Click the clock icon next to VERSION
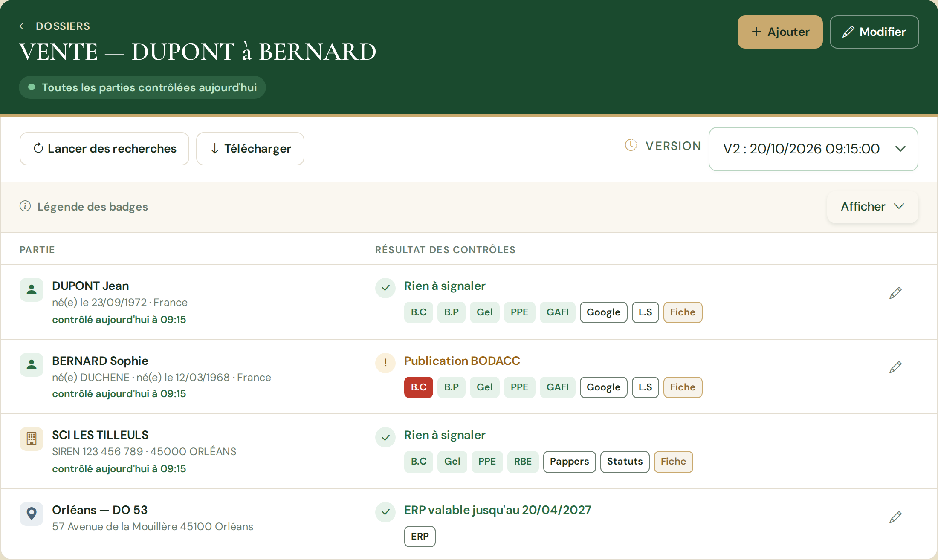The height and width of the screenshot is (560, 938). coord(631,145)
